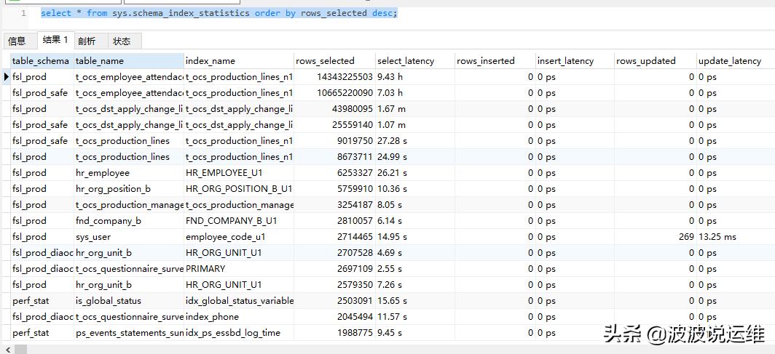Image resolution: width=775 pixels, height=354 pixels.
Task: Select the 2579350 value cell
Action: tap(334, 285)
